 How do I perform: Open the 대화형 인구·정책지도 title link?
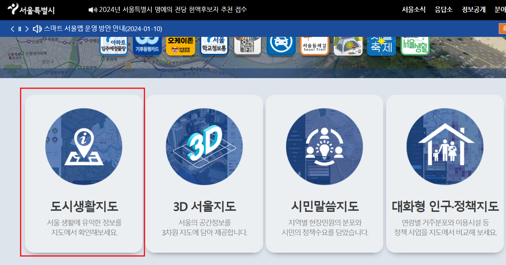click(445, 206)
